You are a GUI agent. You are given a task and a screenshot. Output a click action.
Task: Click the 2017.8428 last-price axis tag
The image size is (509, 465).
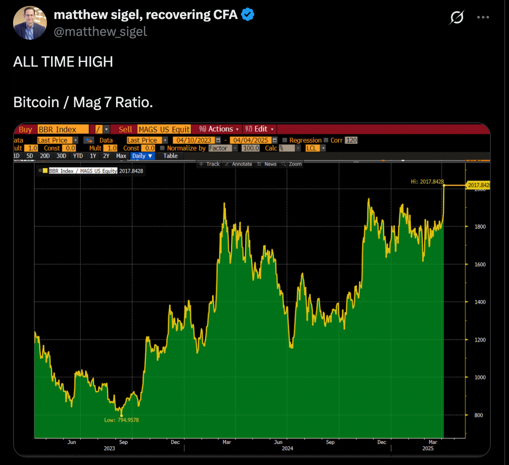478,185
